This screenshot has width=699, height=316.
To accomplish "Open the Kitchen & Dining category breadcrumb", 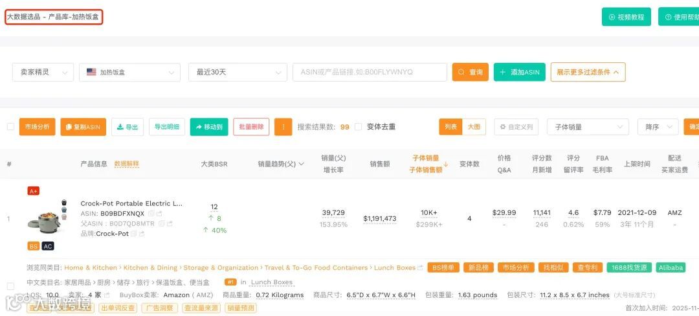I will tap(150, 268).
